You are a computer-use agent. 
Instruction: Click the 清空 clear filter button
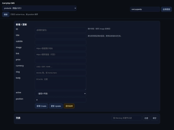(154, 118)
